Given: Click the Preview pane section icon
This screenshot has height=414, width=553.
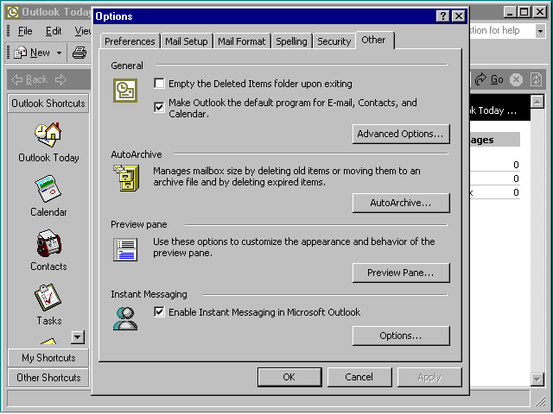Looking at the screenshot, I should coord(125,249).
